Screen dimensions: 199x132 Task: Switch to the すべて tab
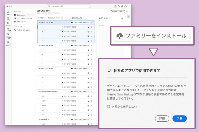[x=42, y=18]
